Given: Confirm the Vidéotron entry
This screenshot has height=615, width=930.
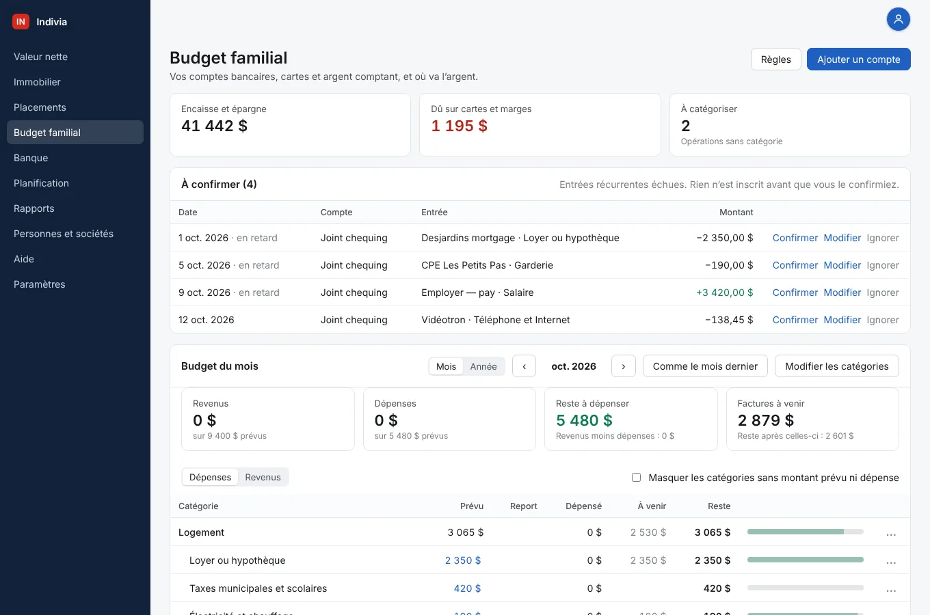Looking at the screenshot, I should pos(795,320).
